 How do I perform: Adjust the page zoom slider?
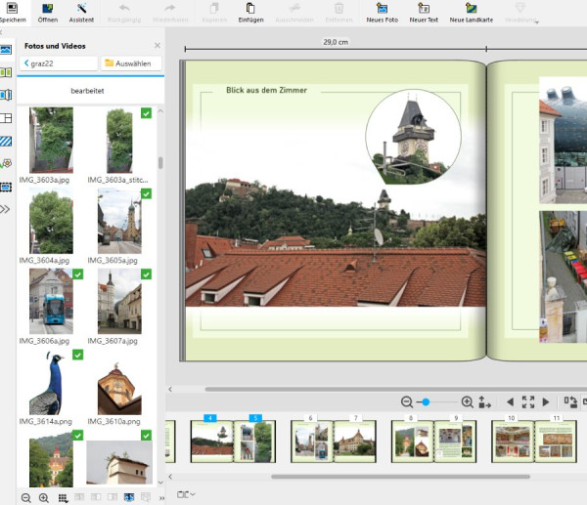[425, 401]
